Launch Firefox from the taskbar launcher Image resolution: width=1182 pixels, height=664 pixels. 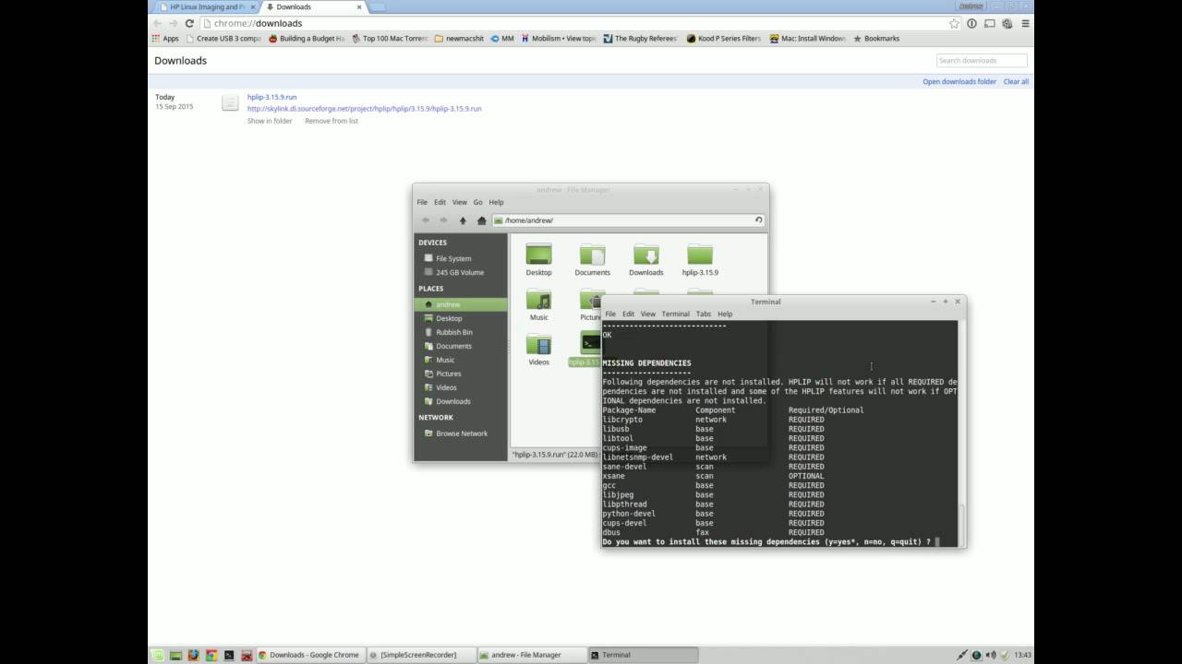point(193,655)
